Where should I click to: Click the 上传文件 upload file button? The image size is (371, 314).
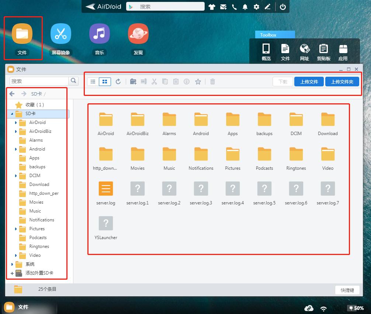tap(309, 82)
